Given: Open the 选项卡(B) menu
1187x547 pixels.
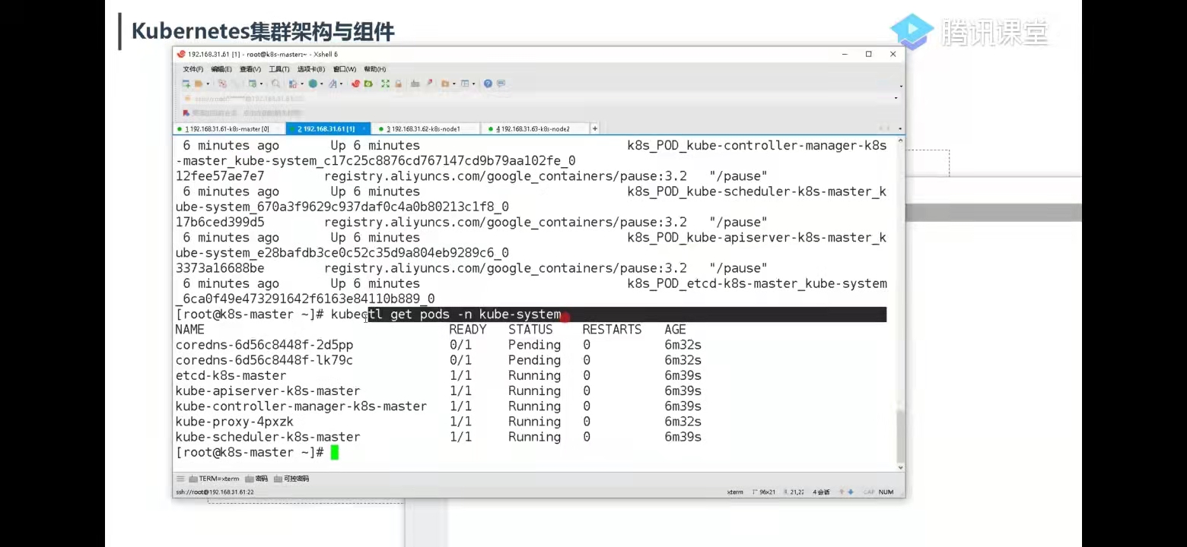Looking at the screenshot, I should (x=311, y=69).
